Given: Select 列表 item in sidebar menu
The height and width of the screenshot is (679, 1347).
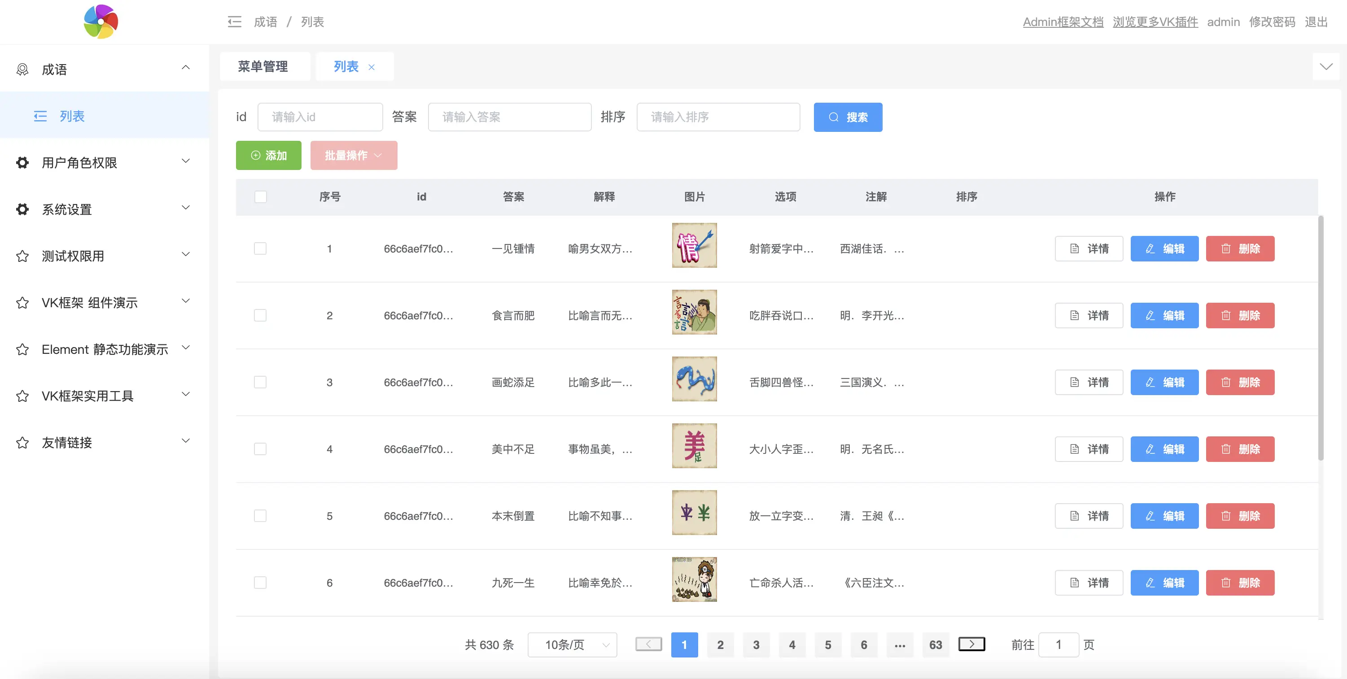Looking at the screenshot, I should pos(72,116).
